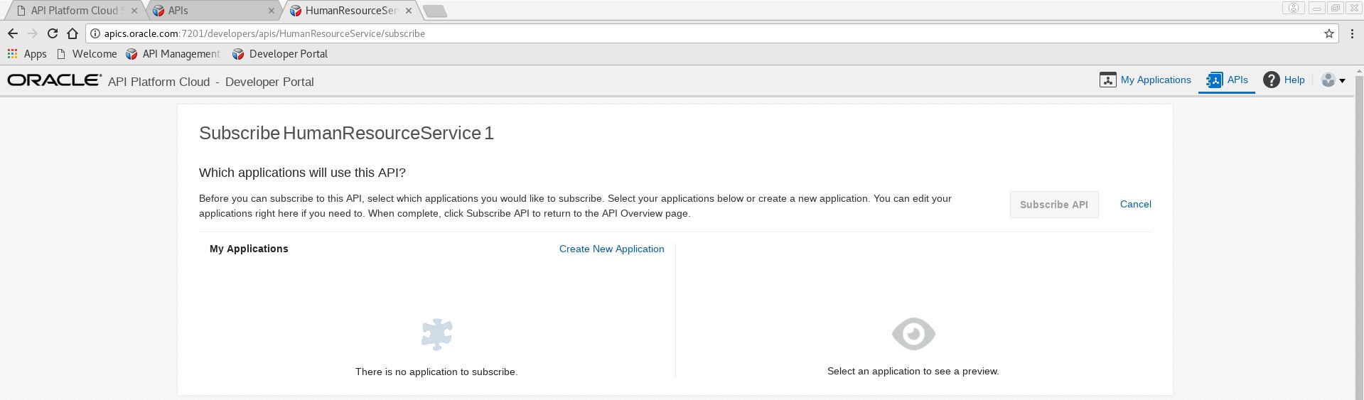Expand the user profile dropdown
This screenshot has height=400, width=1364.
[1333, 80]
